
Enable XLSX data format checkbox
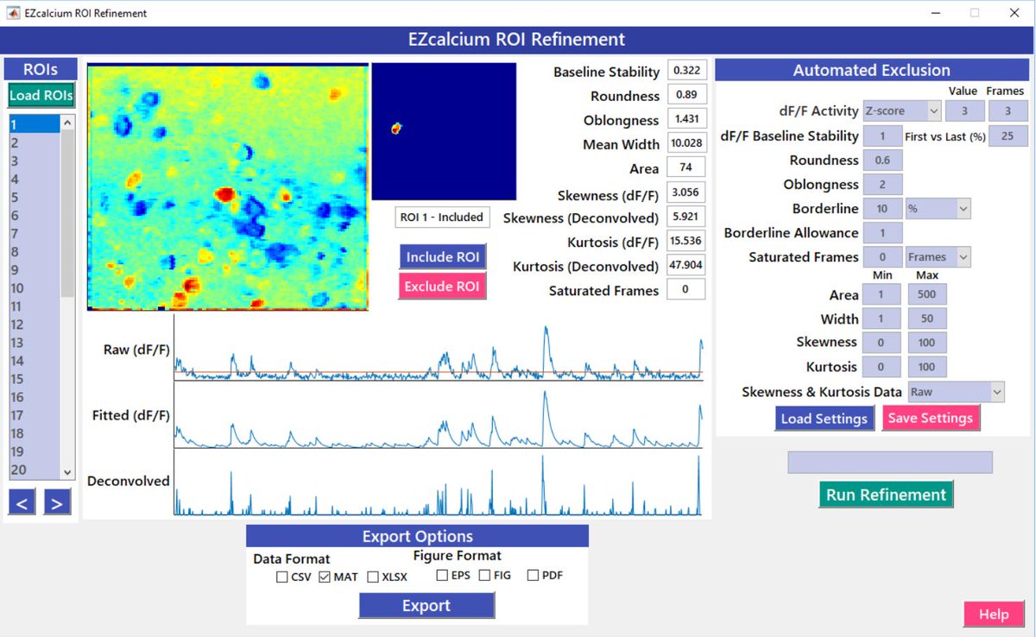[x=373, y=577]
